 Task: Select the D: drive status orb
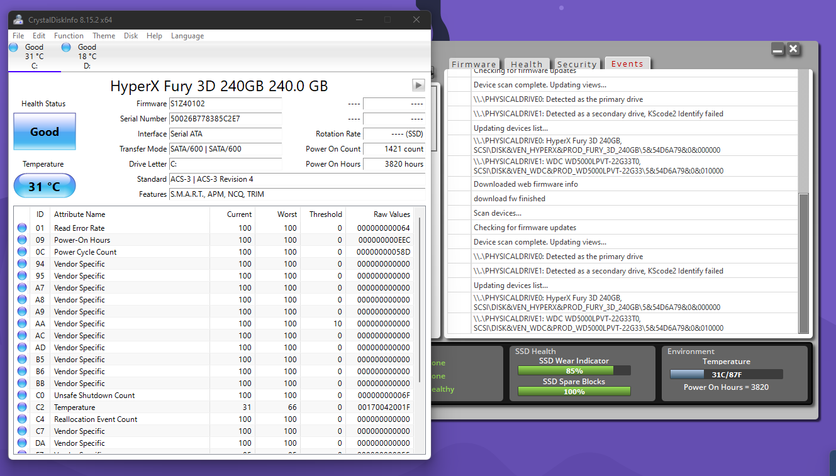click(66, 47)
